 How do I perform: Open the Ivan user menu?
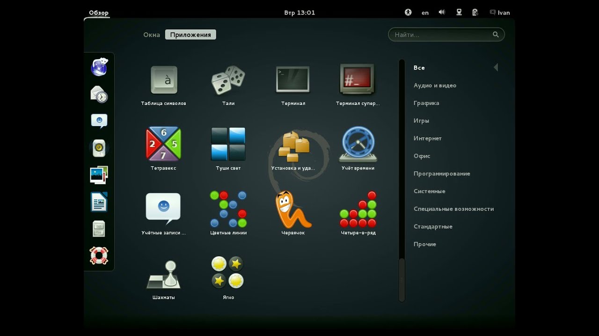click(500, 13)
